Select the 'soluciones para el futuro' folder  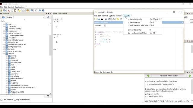[19, 85]
